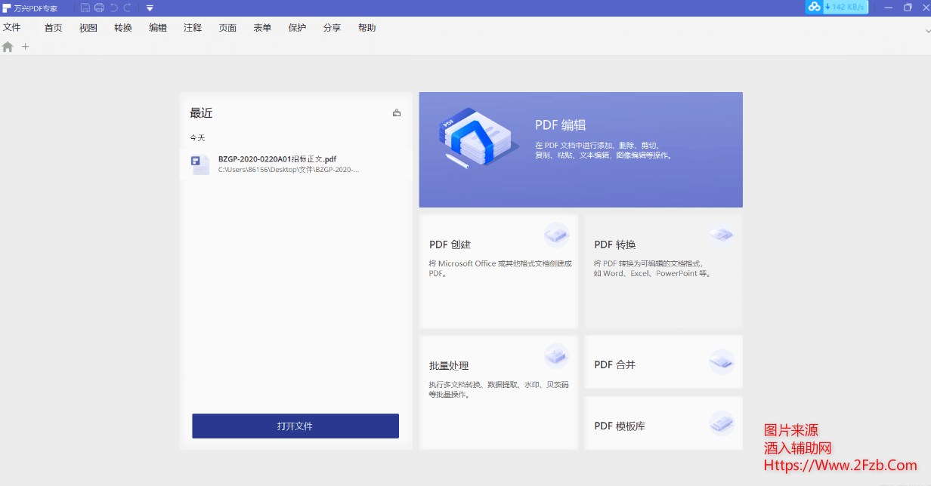Select the 保护 menu tab
The height and width of the screenshot is (486, 931).
coord(297,28)
